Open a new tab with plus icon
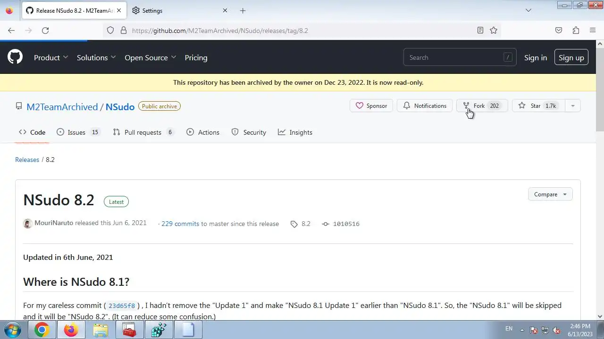This screenshot has height=339, width=604. pos(243,10)
